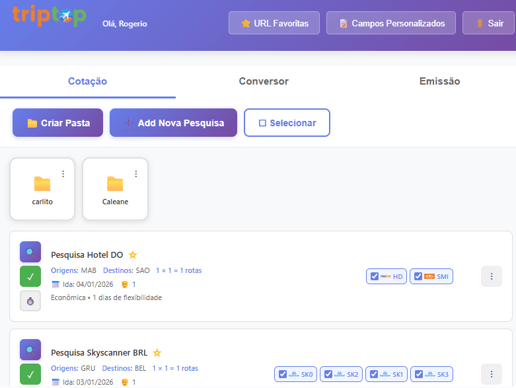The height and width of the screenshot is (388, 516).
Task: Click the Add Nova Pesquisa button
Action: pos(173,123)
